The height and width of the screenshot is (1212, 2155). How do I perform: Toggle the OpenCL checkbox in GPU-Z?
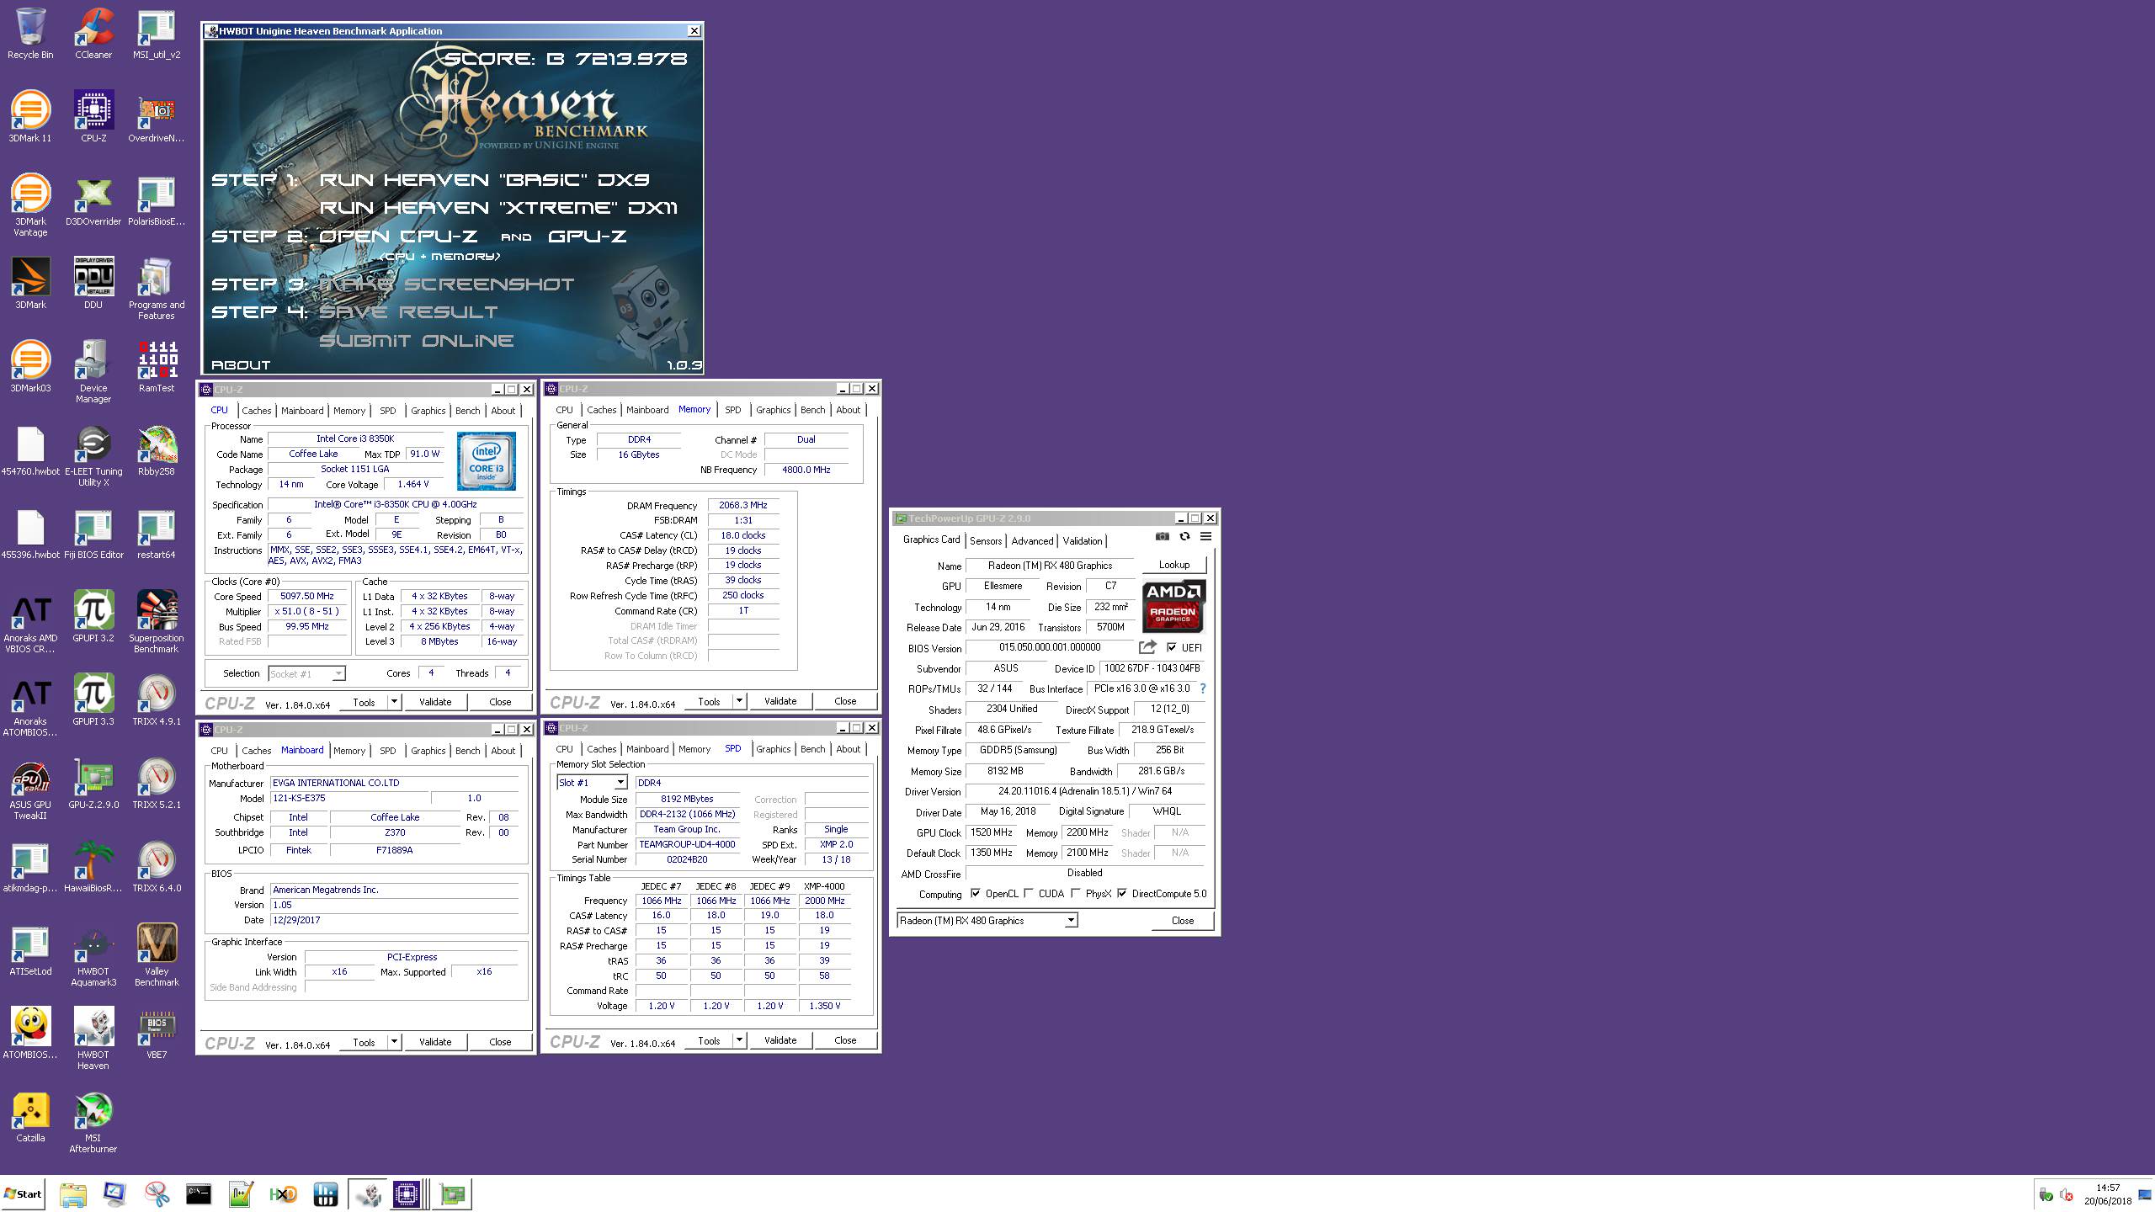975,894
